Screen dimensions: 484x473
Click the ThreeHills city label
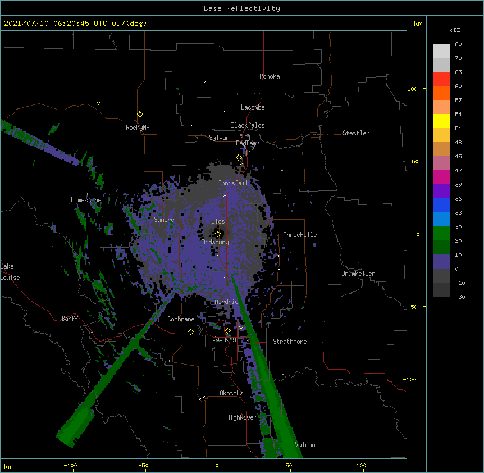click(300, 235)
